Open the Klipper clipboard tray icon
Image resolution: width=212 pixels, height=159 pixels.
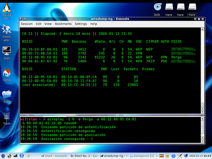(167, 156)
